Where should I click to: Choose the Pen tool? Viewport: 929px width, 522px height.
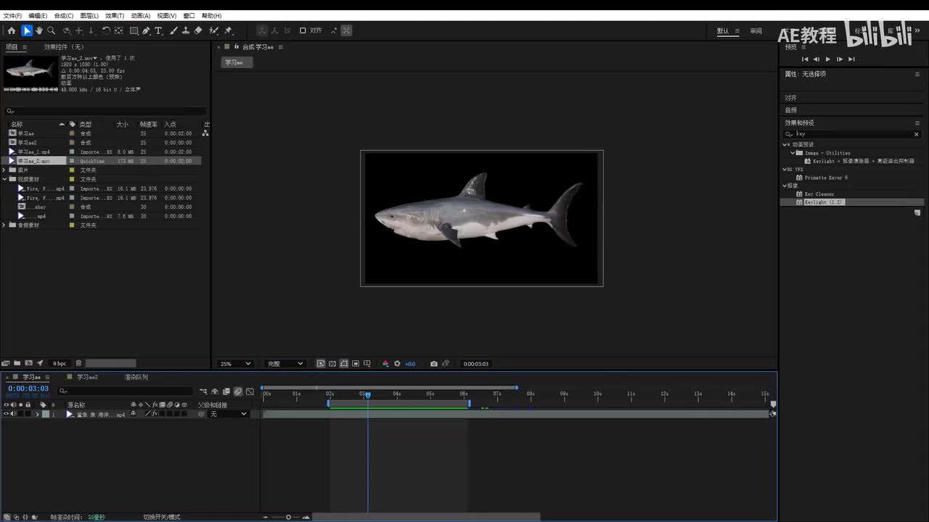(x=146, y=30)
